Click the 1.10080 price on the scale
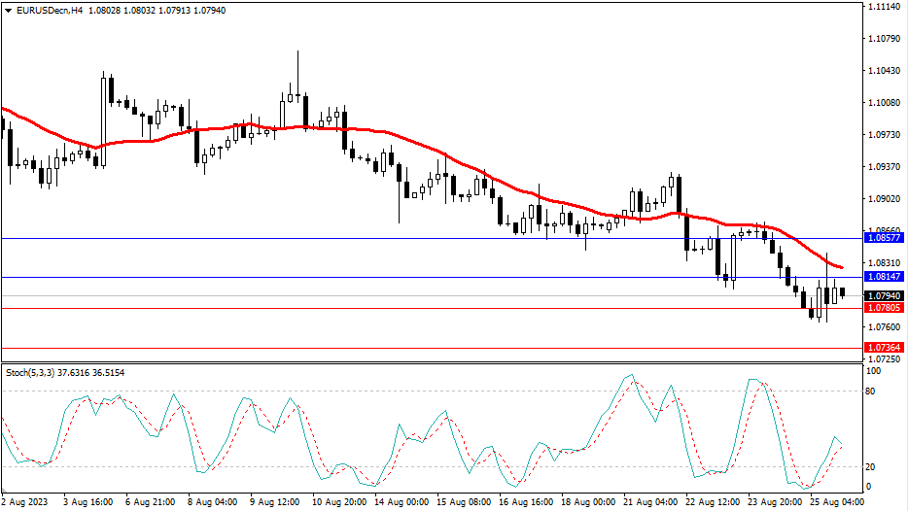Image resolution: width=908 pixels, height=511 pixels. (x=883, y=103)
